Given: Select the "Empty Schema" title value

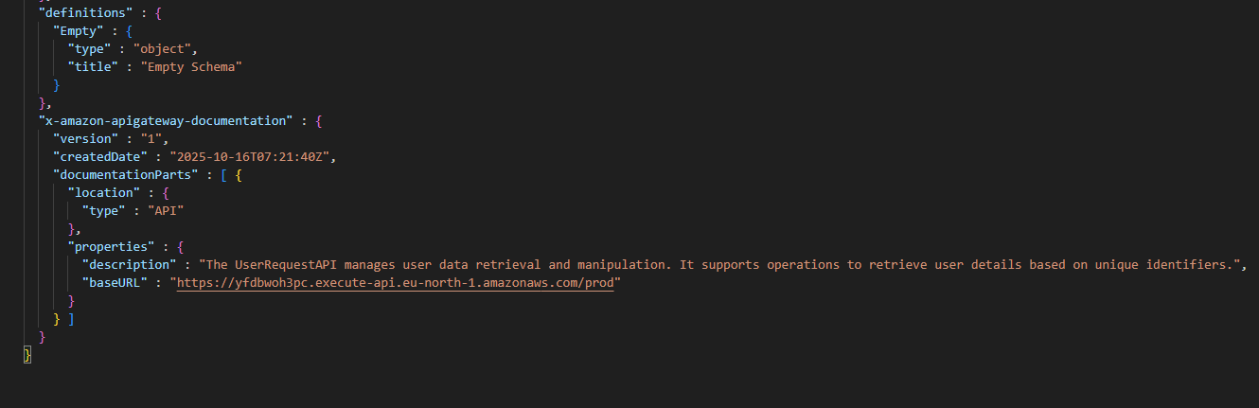Looking at the screenshot, I should pos(192,66).
